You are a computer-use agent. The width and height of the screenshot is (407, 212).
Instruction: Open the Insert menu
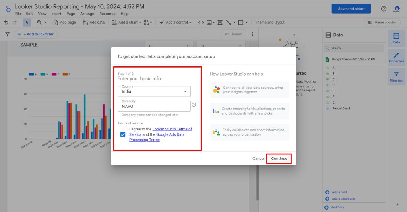56,14
